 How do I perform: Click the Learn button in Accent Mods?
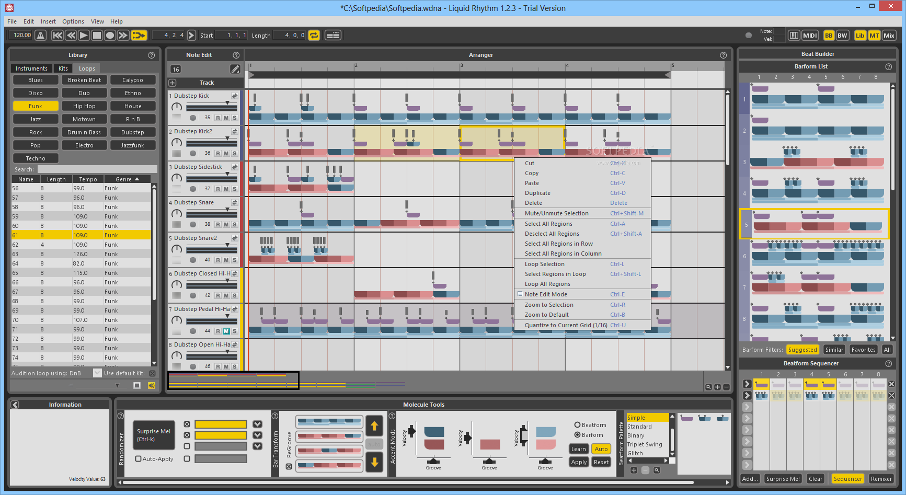pos(579,449)
